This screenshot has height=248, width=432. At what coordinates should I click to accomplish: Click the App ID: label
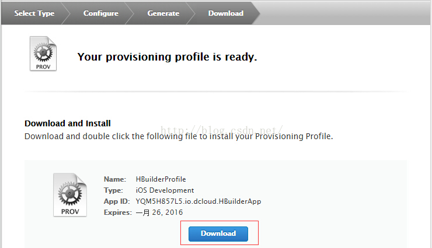click(117, 201)
